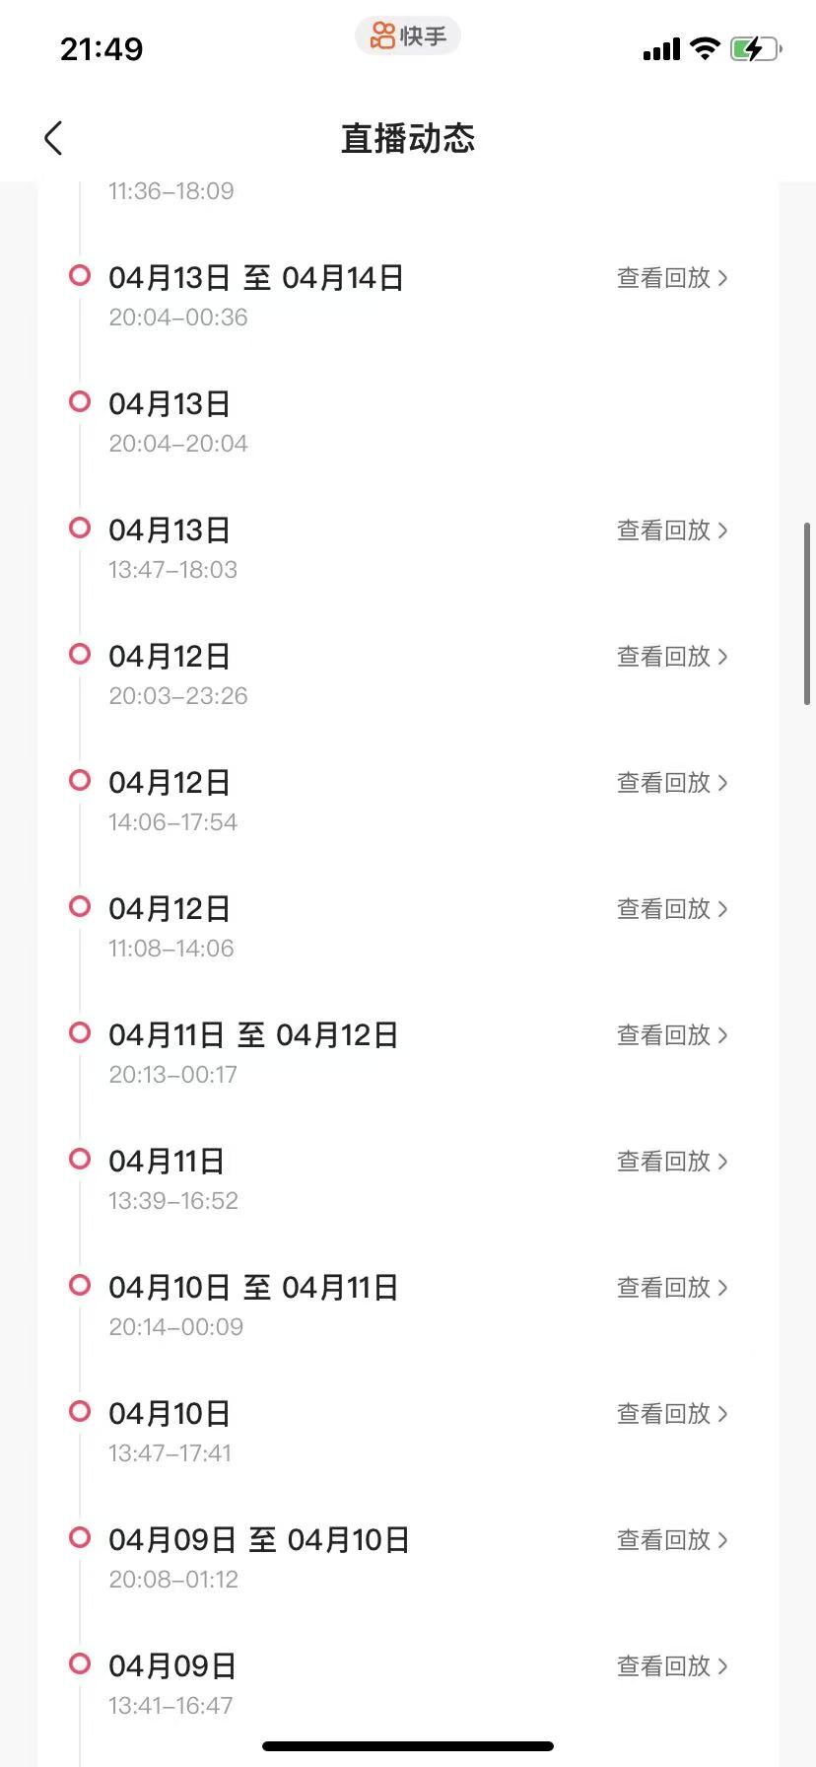Open replay for 04月10日 至 04月11日 stream
This screenshot has height=1767, width=816.
pyautogui.click(x=672, y=1288)
